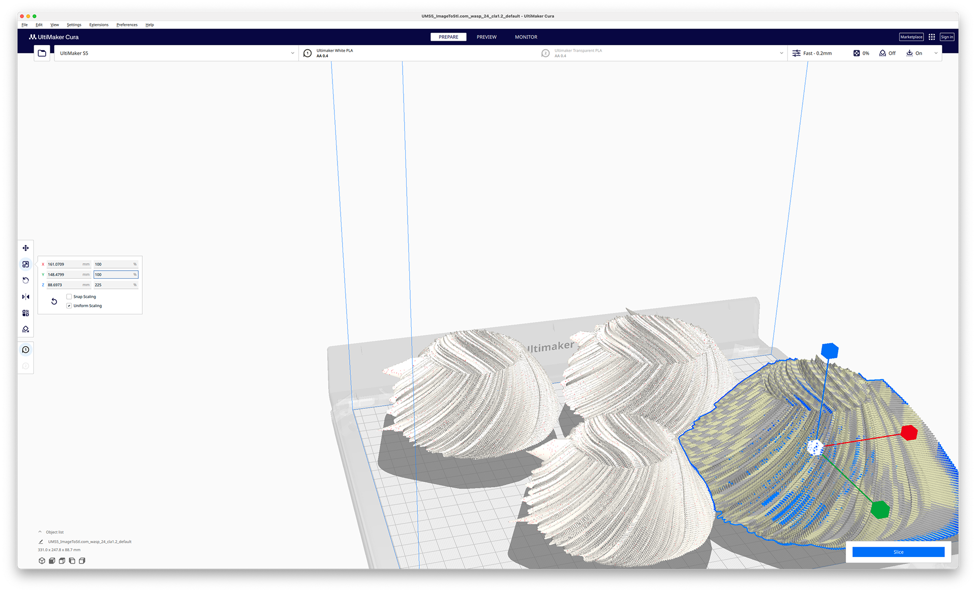Image resolution: width=976 pixels, height=592 pixels.
Task: Click the adhesion On icon
Action: point(909,53)
